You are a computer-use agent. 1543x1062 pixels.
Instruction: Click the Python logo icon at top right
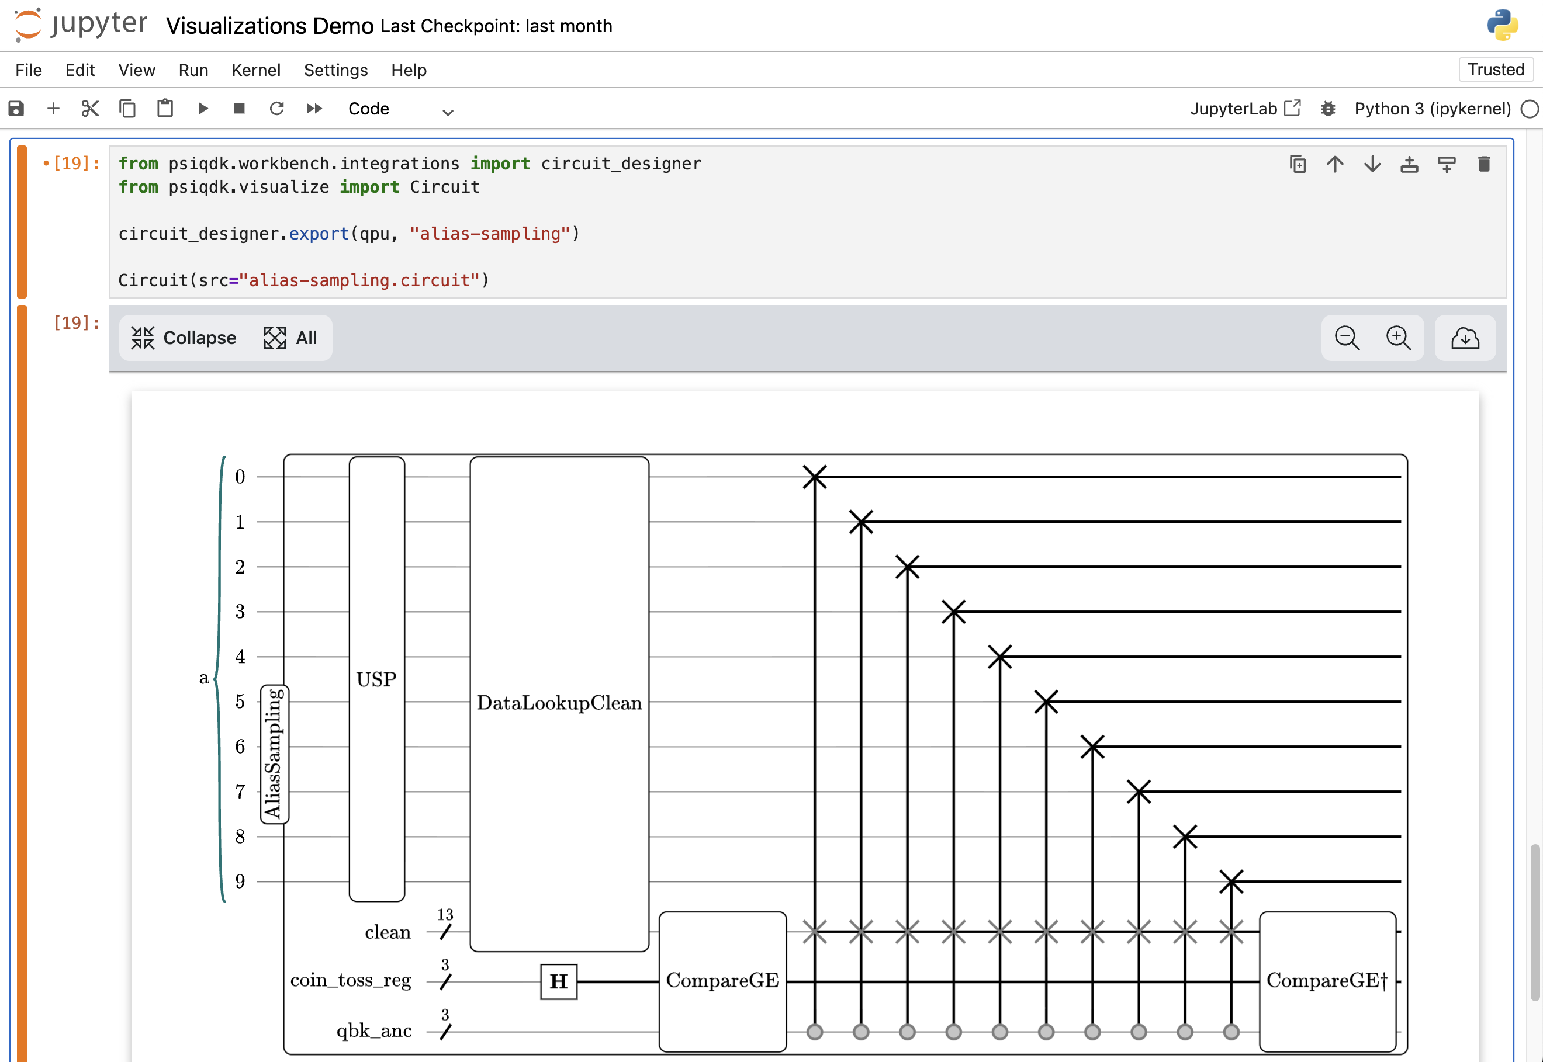[x=1503, y=25]
